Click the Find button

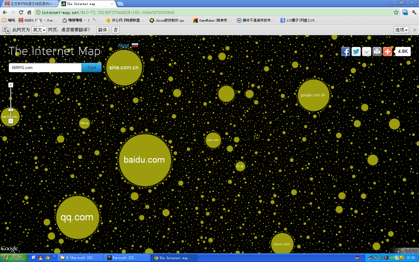point(91,68)
